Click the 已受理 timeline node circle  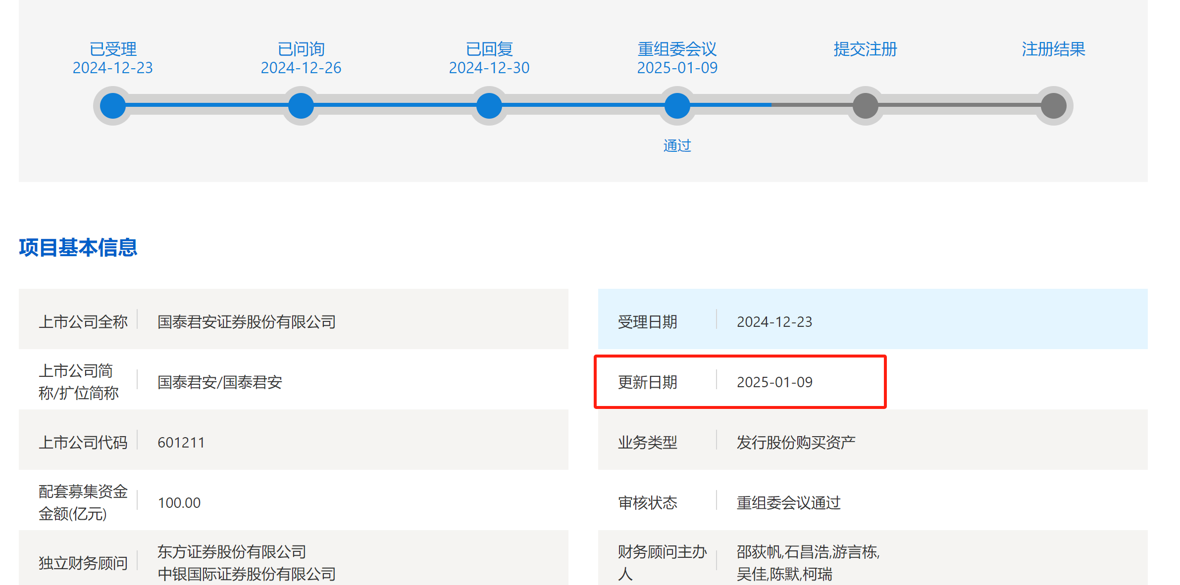pyautogui.click(x=113, y=105)
